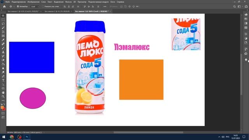The width and height of the screenshot is (249, 140).
Task: Select the Type tool
Action: [x=3, y=80]
